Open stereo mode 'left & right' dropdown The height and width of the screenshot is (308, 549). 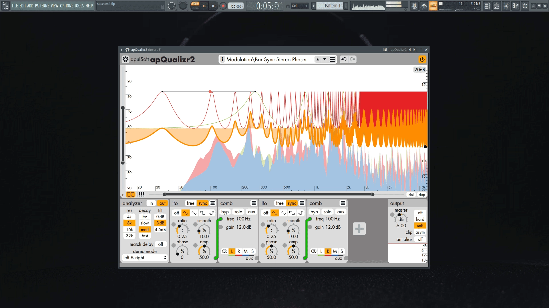(145, 258)
